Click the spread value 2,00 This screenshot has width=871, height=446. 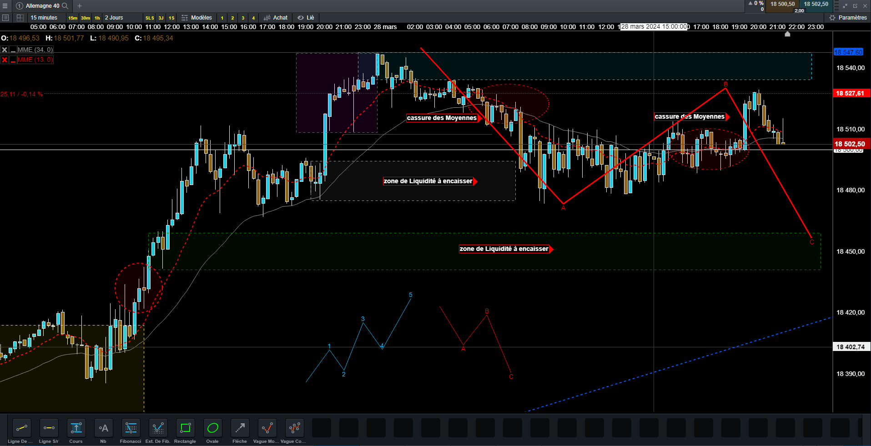799,10
